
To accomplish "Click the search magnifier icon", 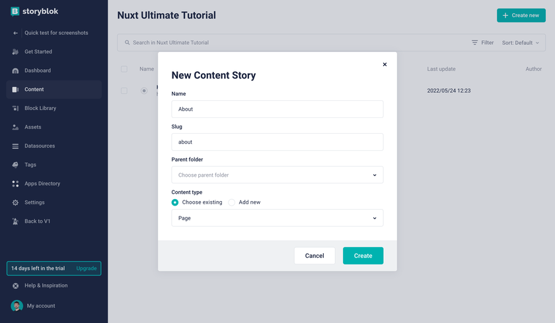I will tap(127, 43).
